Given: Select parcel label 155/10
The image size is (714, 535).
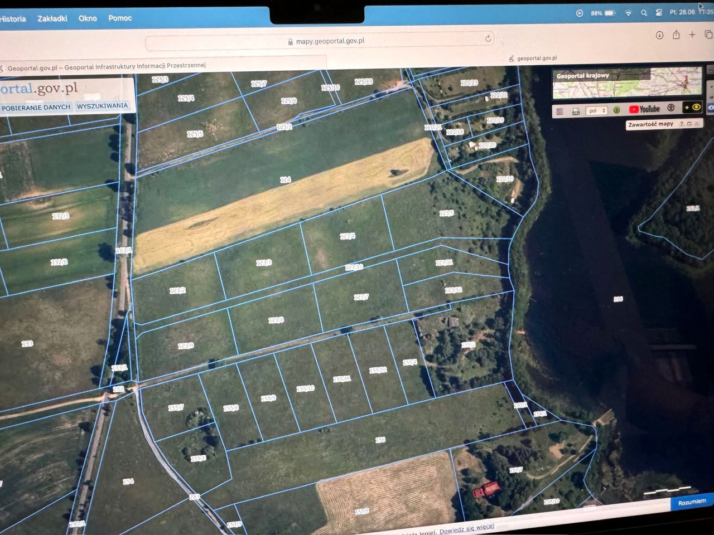Looking at the screenshot, I should pyautogui.click(x=305, y=388).
